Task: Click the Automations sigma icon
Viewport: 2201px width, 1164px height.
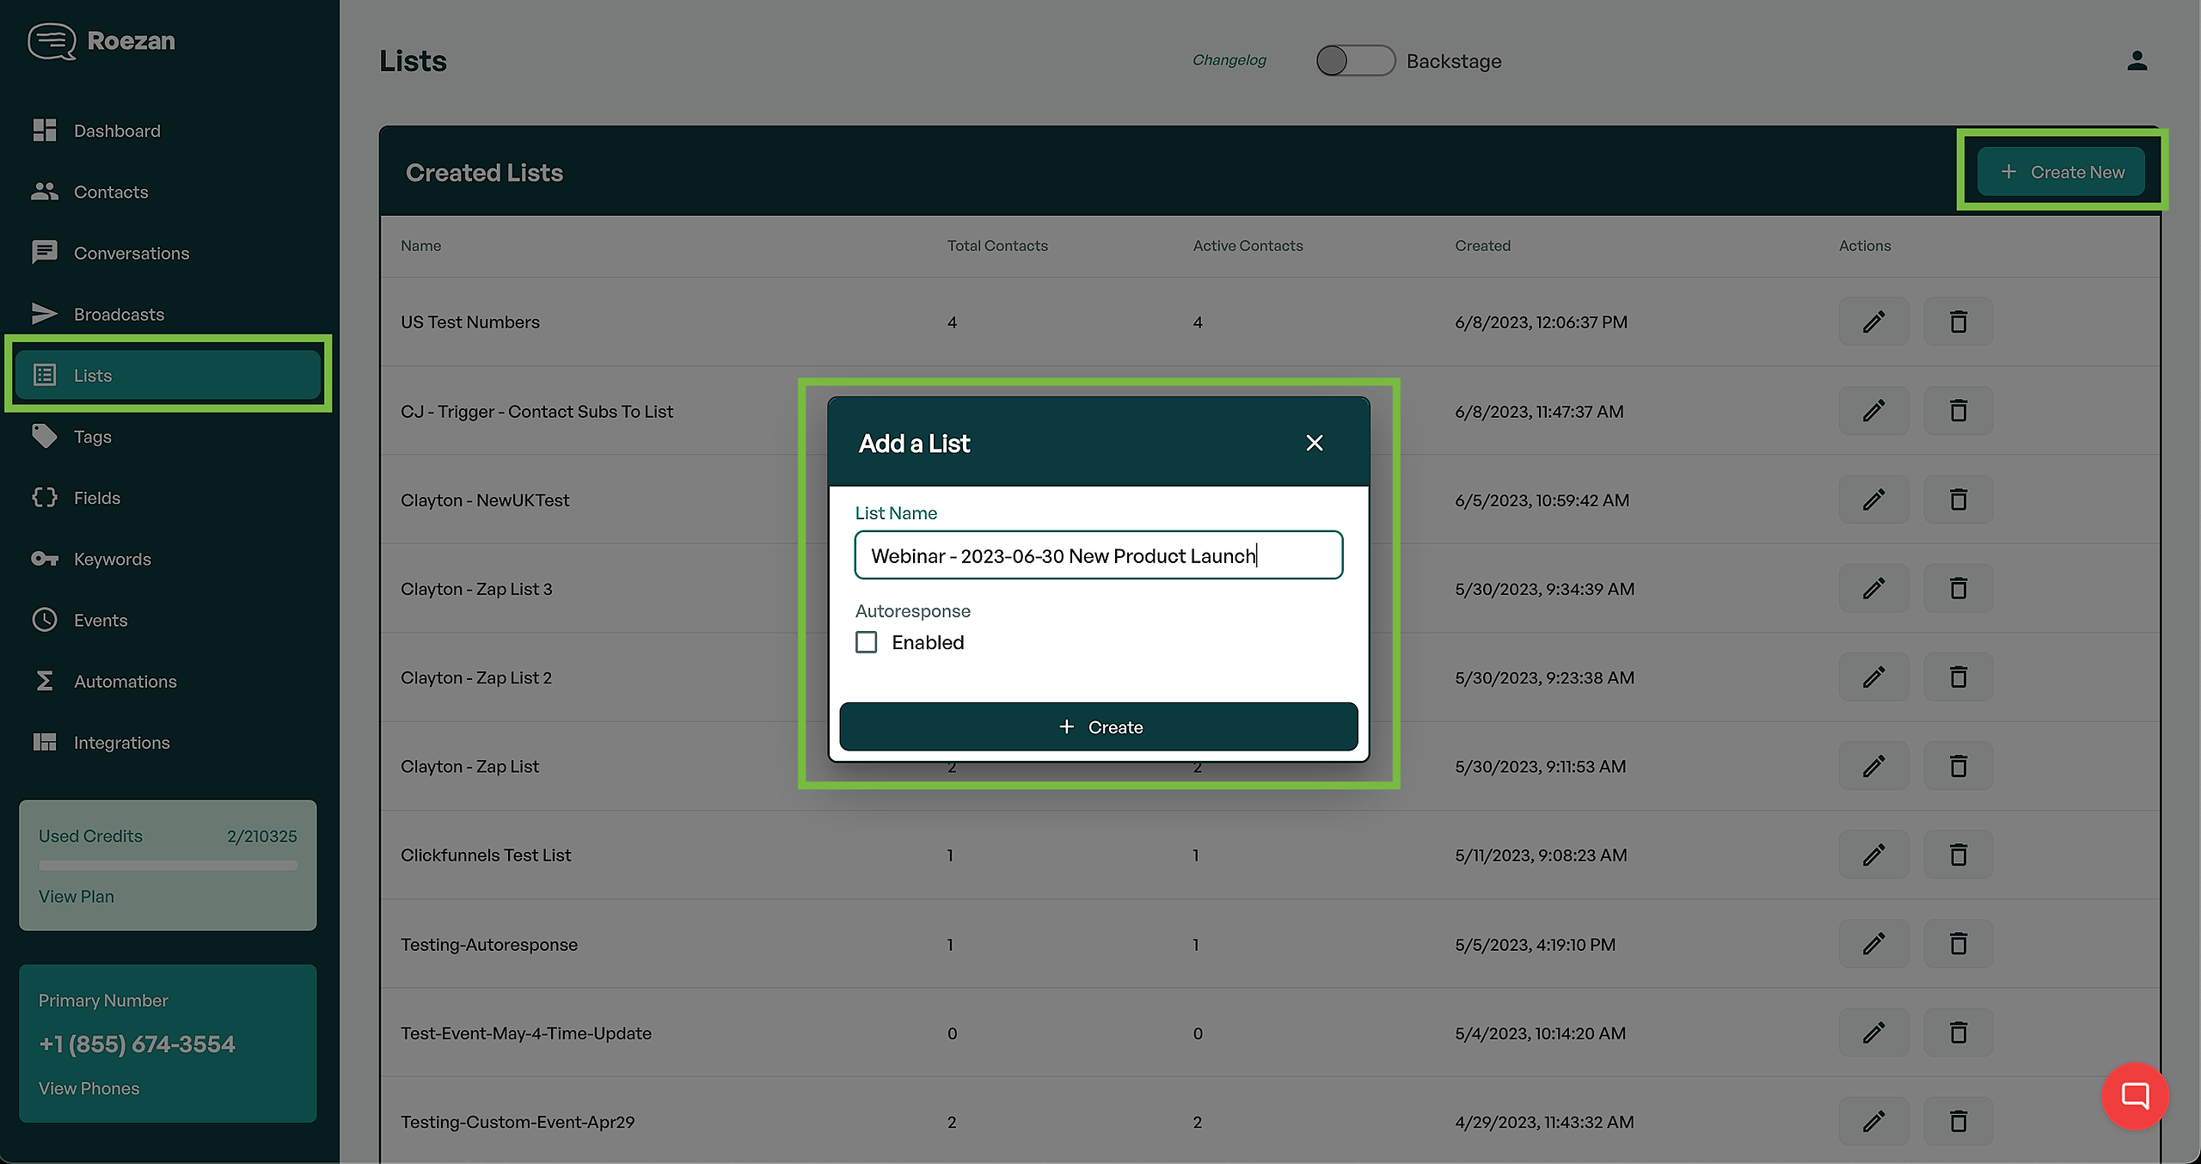Action: (x=45, y=681)
